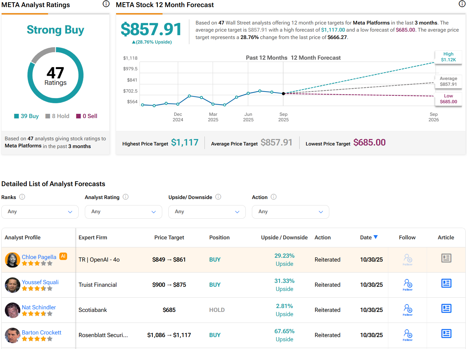
Task: Click info icon next to Upside/Downside filter
Action: coord(218,197)
